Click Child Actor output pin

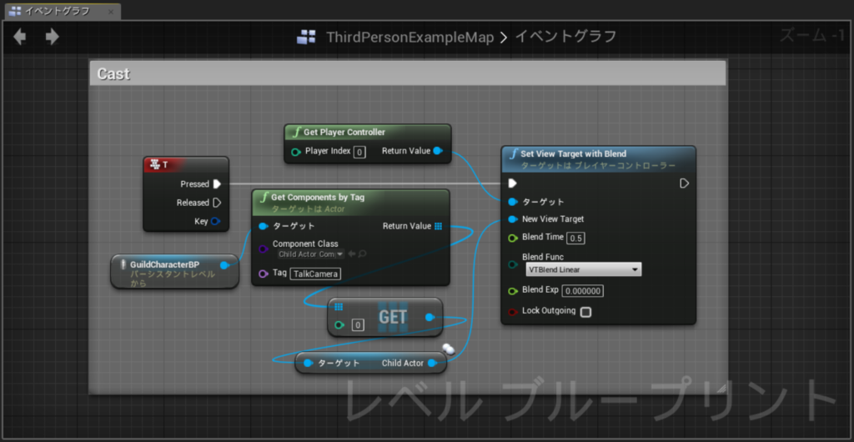pos(432,363)
